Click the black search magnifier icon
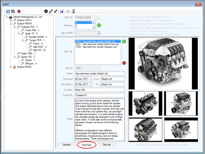 click(46, 11)
